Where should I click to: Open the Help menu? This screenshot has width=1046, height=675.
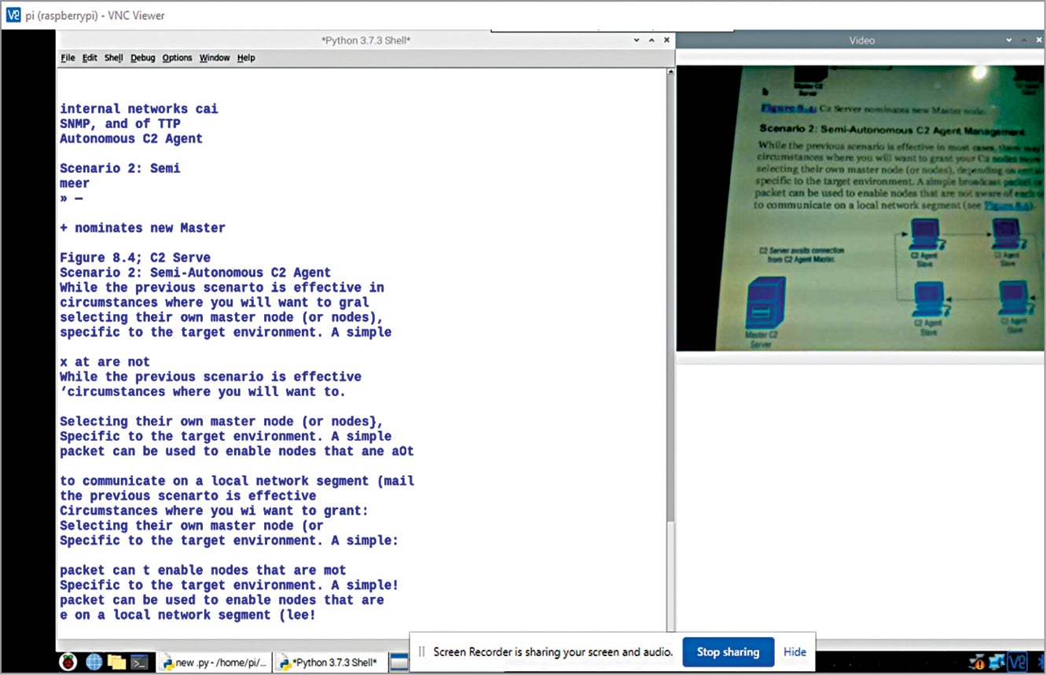246,58
